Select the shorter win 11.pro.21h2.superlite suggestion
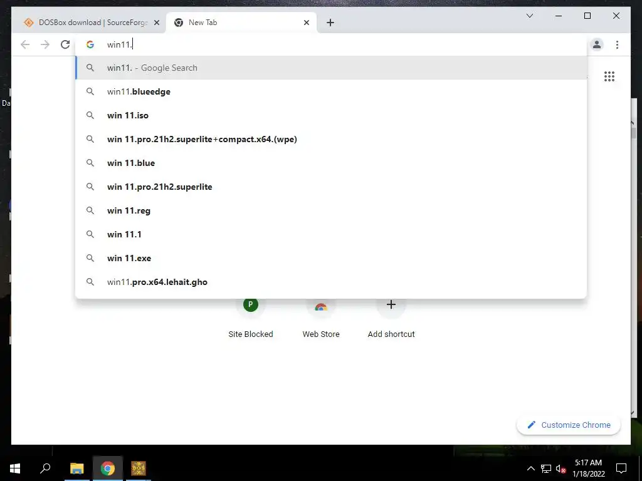Image resolution: width=642 pixels, height=481 pixels. [331, 187]
